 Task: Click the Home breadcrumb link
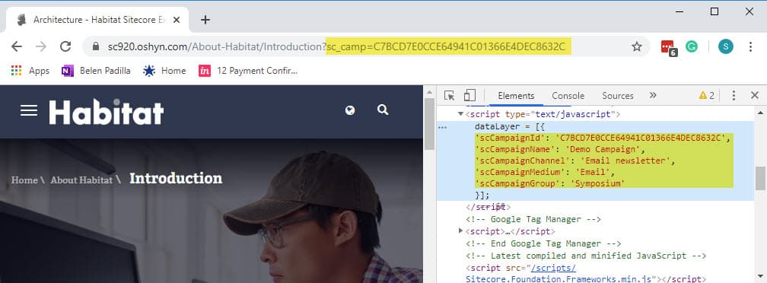24,180
